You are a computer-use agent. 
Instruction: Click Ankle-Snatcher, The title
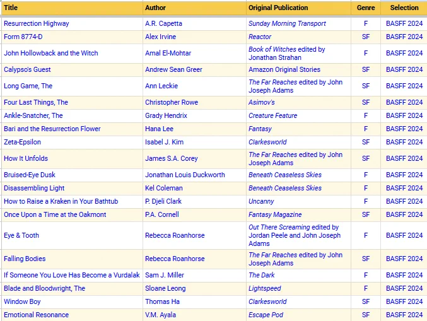point(33,115)
